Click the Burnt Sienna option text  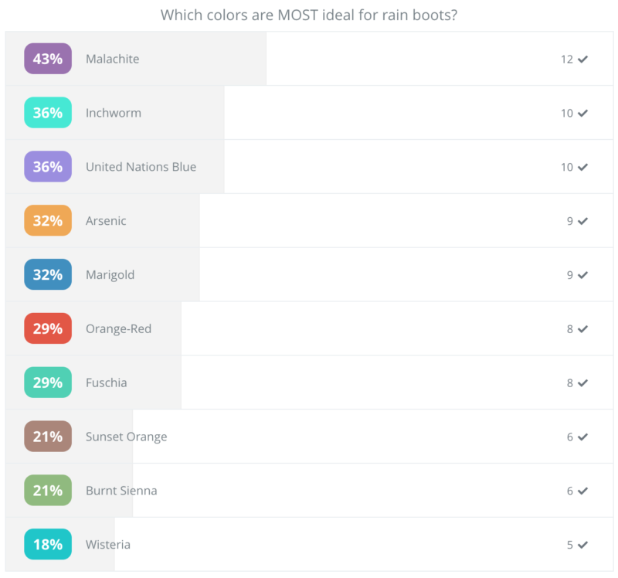[x=121, y=491]
